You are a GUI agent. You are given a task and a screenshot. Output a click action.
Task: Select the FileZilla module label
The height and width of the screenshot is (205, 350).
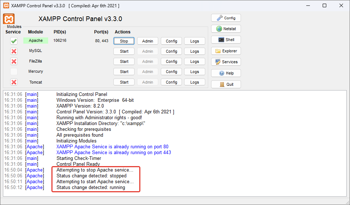[35, 61]
